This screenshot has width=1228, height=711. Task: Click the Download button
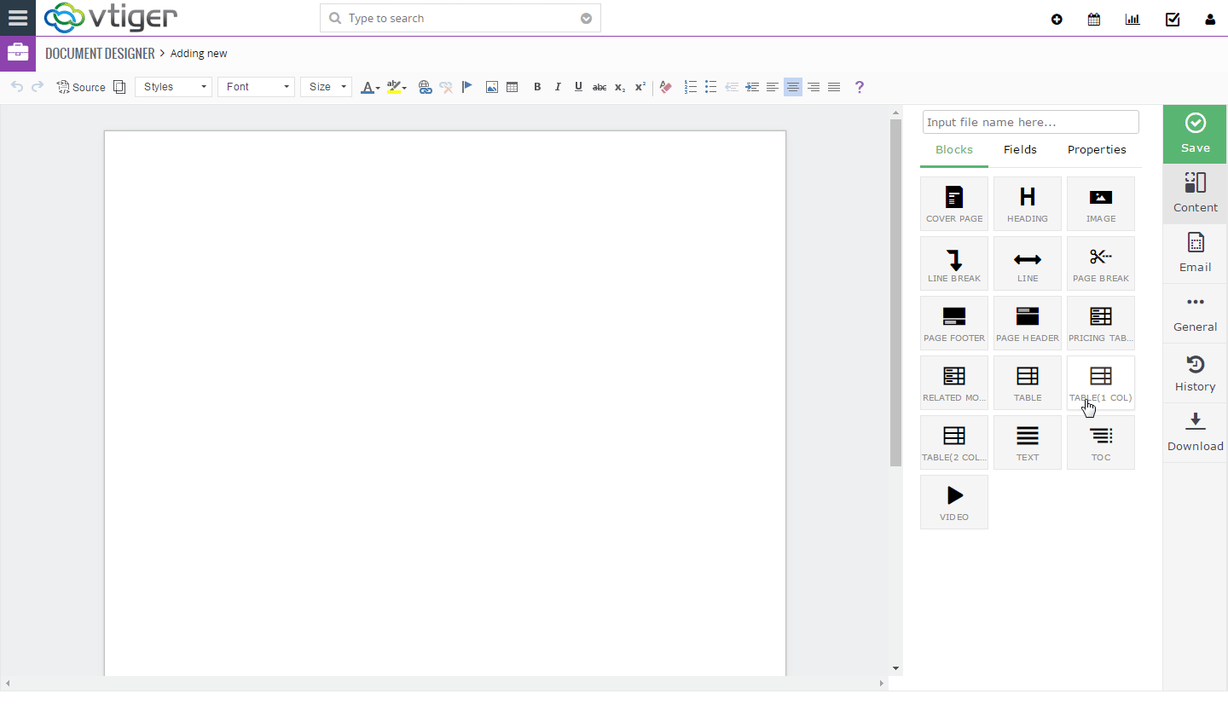pos(1195,432)
